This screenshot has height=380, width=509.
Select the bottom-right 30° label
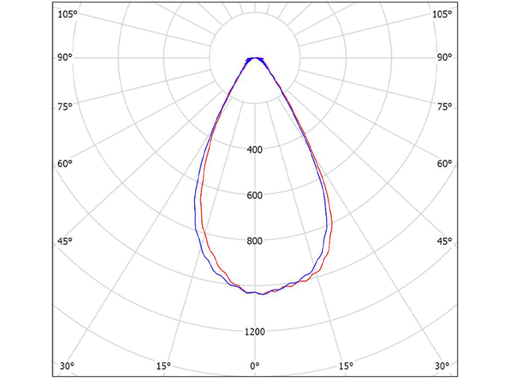click(443, 366)
